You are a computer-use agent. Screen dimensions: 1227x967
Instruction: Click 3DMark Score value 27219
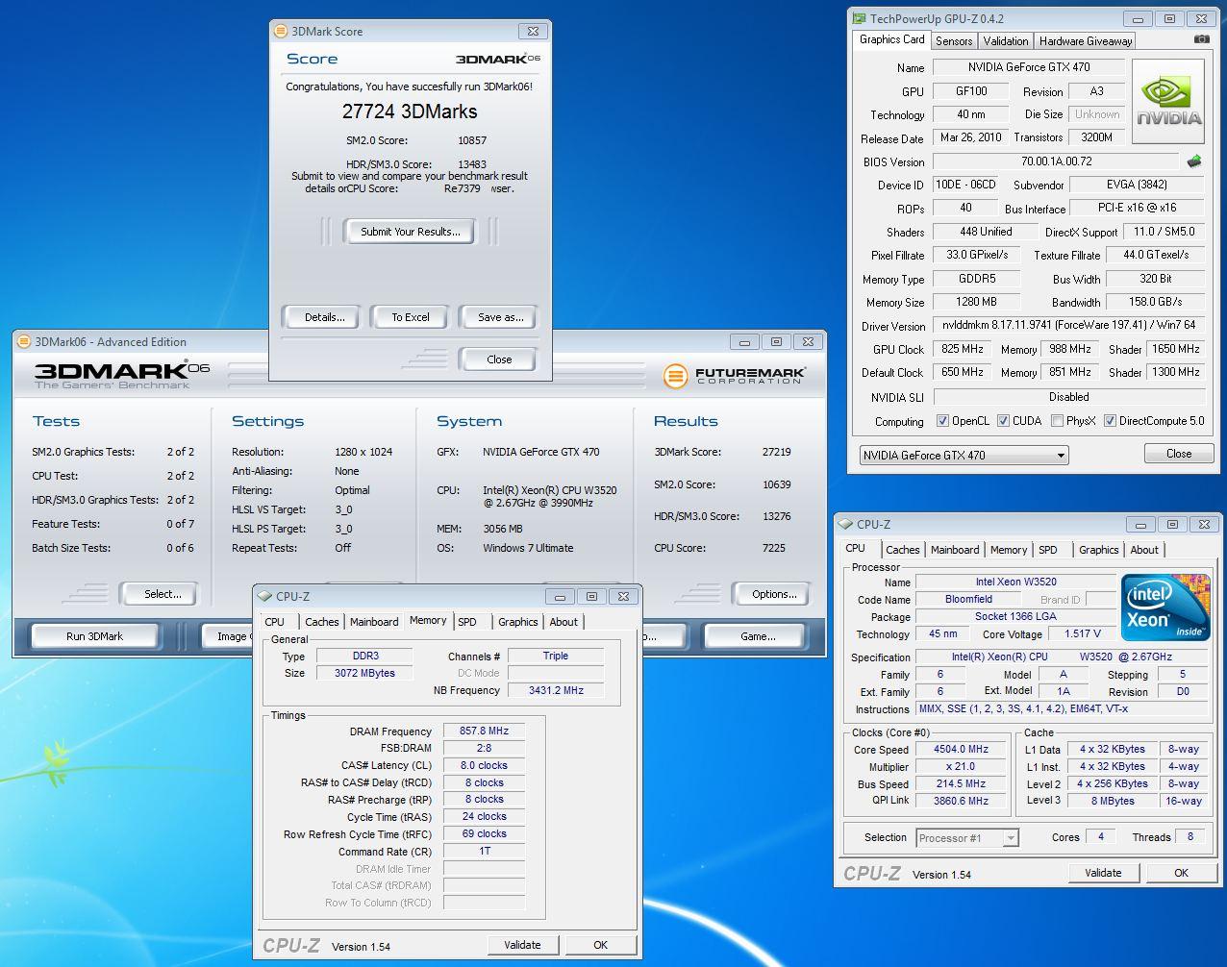click(776, 452)
